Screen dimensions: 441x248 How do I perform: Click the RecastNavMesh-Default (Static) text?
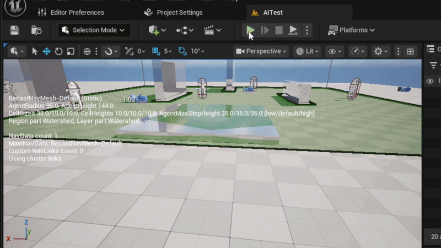[55, 99]
